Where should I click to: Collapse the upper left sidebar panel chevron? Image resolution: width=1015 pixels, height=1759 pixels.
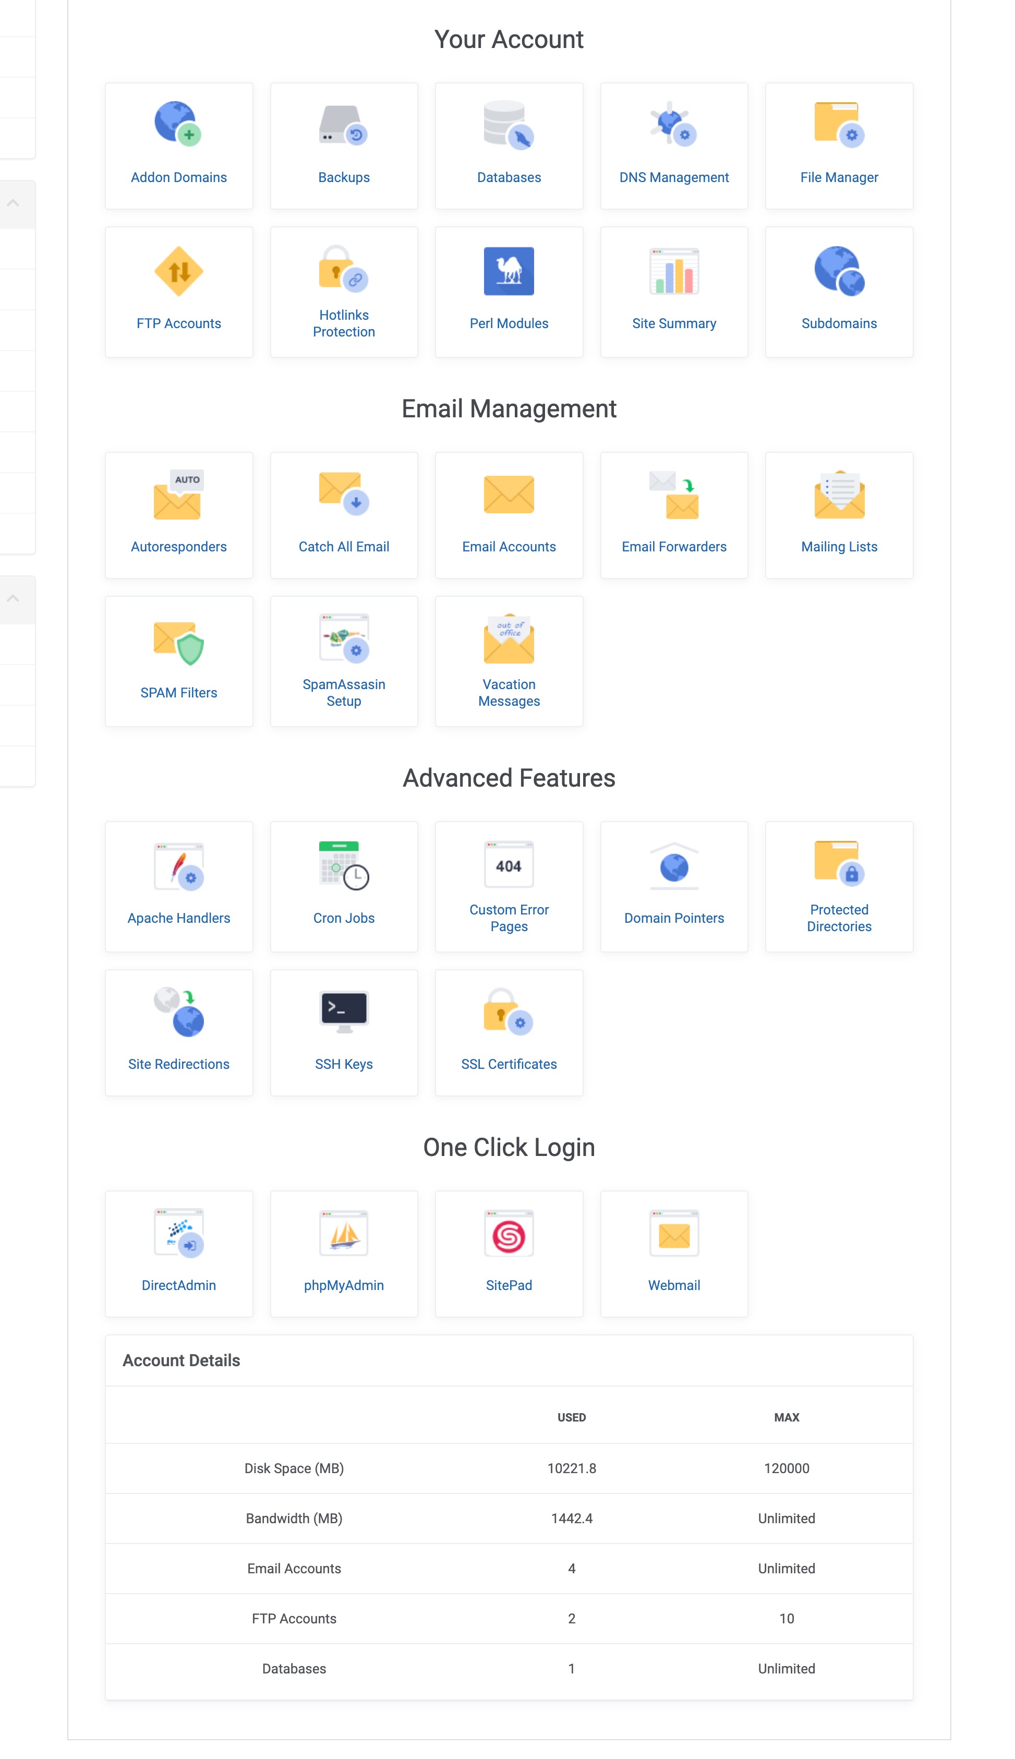13,203
